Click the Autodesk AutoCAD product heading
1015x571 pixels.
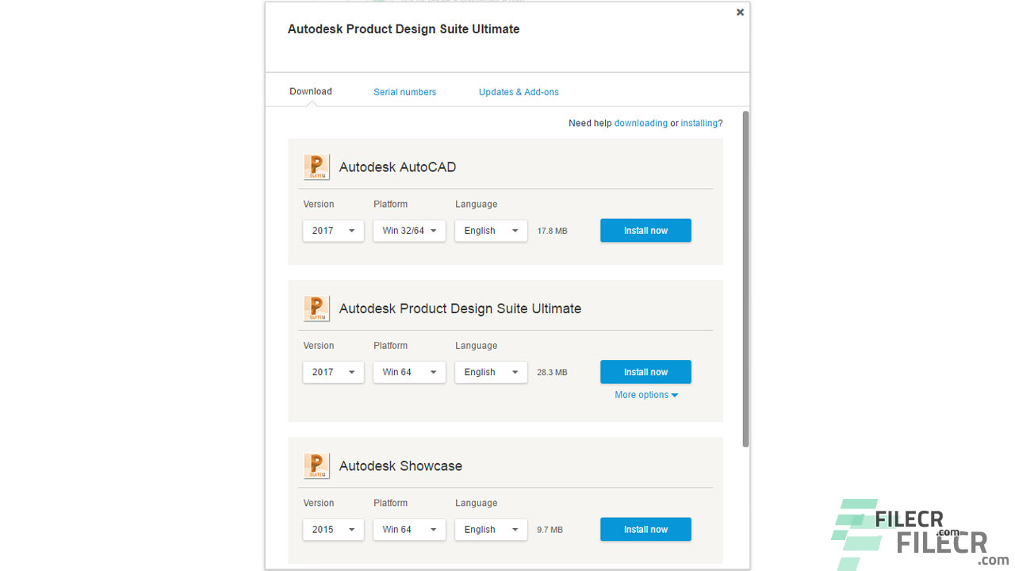click(x=397, y=167)
